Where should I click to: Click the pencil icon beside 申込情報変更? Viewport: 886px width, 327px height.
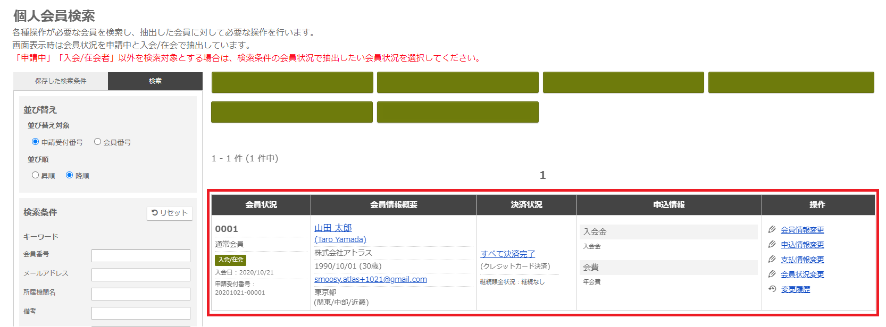(772, 244)
